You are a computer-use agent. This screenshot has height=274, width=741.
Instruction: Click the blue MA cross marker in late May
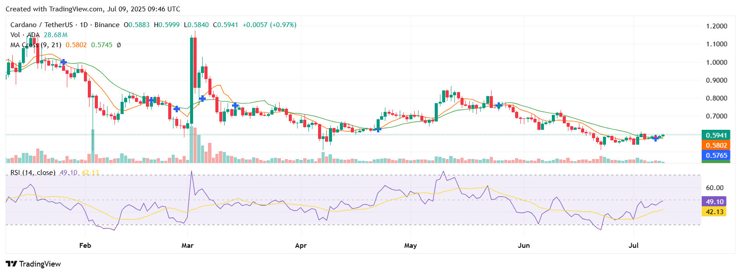pos(499,105)
